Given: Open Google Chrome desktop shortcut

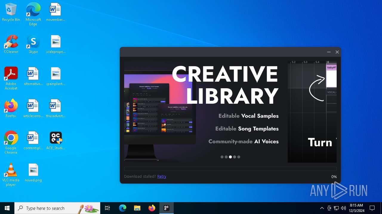Looking at the screenshot, I should pyautogui.click(x=11, y=142).
